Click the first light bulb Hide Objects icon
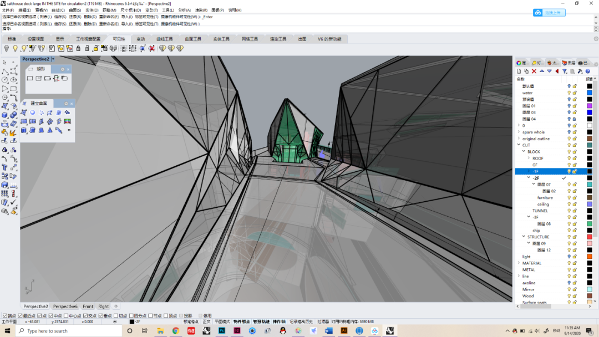The width and height of the screenshot is (599, 337). (x=7, y=49)
